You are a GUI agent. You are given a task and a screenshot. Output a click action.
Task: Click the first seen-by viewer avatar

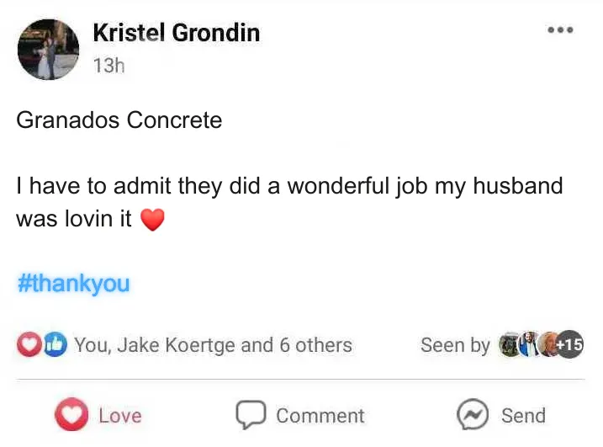coord(510,344)
